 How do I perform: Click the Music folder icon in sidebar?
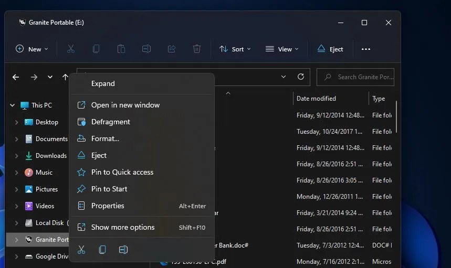click(29, 173)
